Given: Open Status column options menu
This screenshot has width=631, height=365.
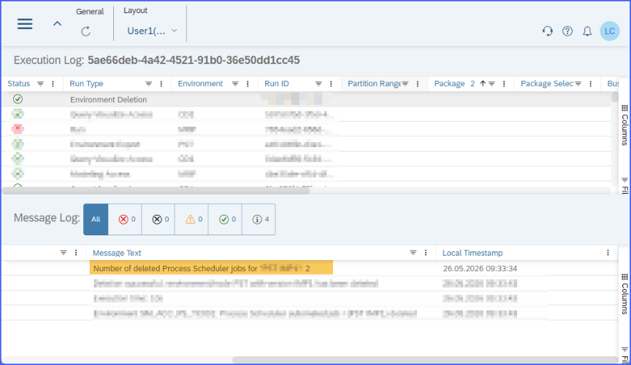Looking at the screenshot, I should pos(53,84).
